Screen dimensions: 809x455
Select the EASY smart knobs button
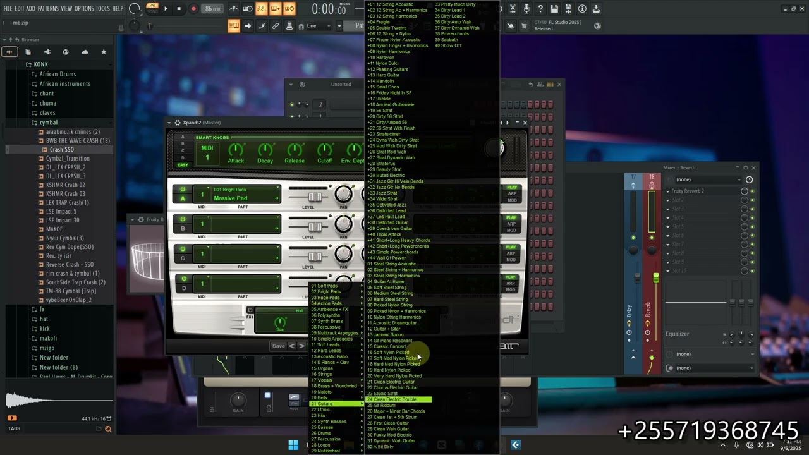[x=183, y=165]
